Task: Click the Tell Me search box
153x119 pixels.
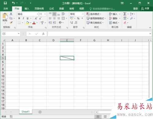Action: pos(102,9)
